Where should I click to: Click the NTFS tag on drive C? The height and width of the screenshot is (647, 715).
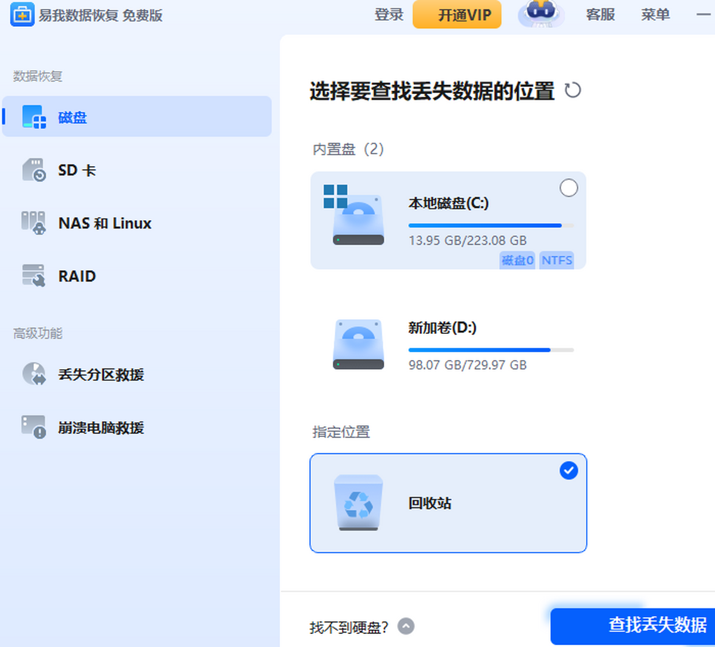557,260
